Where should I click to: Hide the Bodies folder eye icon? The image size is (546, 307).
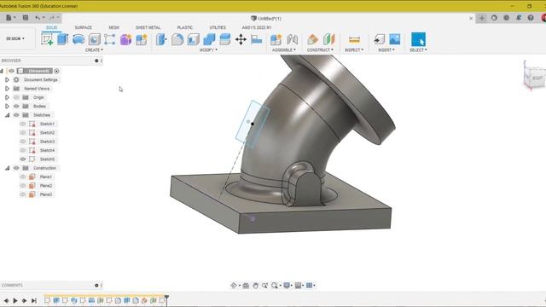pos(16,106)
